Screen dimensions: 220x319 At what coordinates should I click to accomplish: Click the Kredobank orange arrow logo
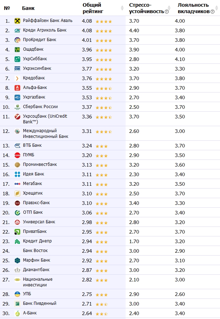[x=17, y=78]
